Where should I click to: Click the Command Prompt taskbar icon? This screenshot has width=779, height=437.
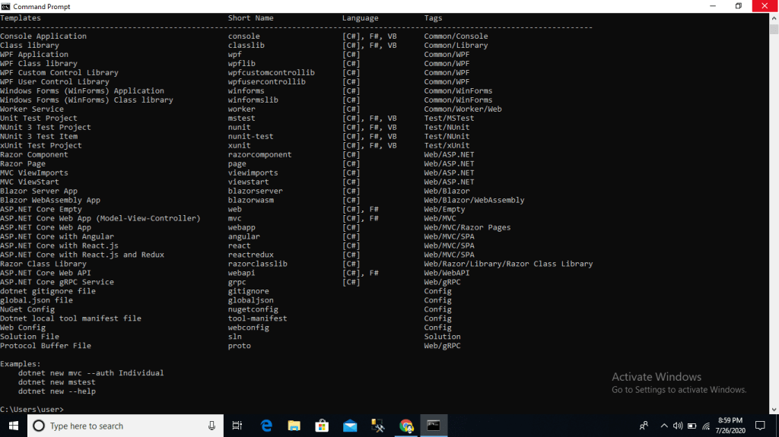click(434, 426)
